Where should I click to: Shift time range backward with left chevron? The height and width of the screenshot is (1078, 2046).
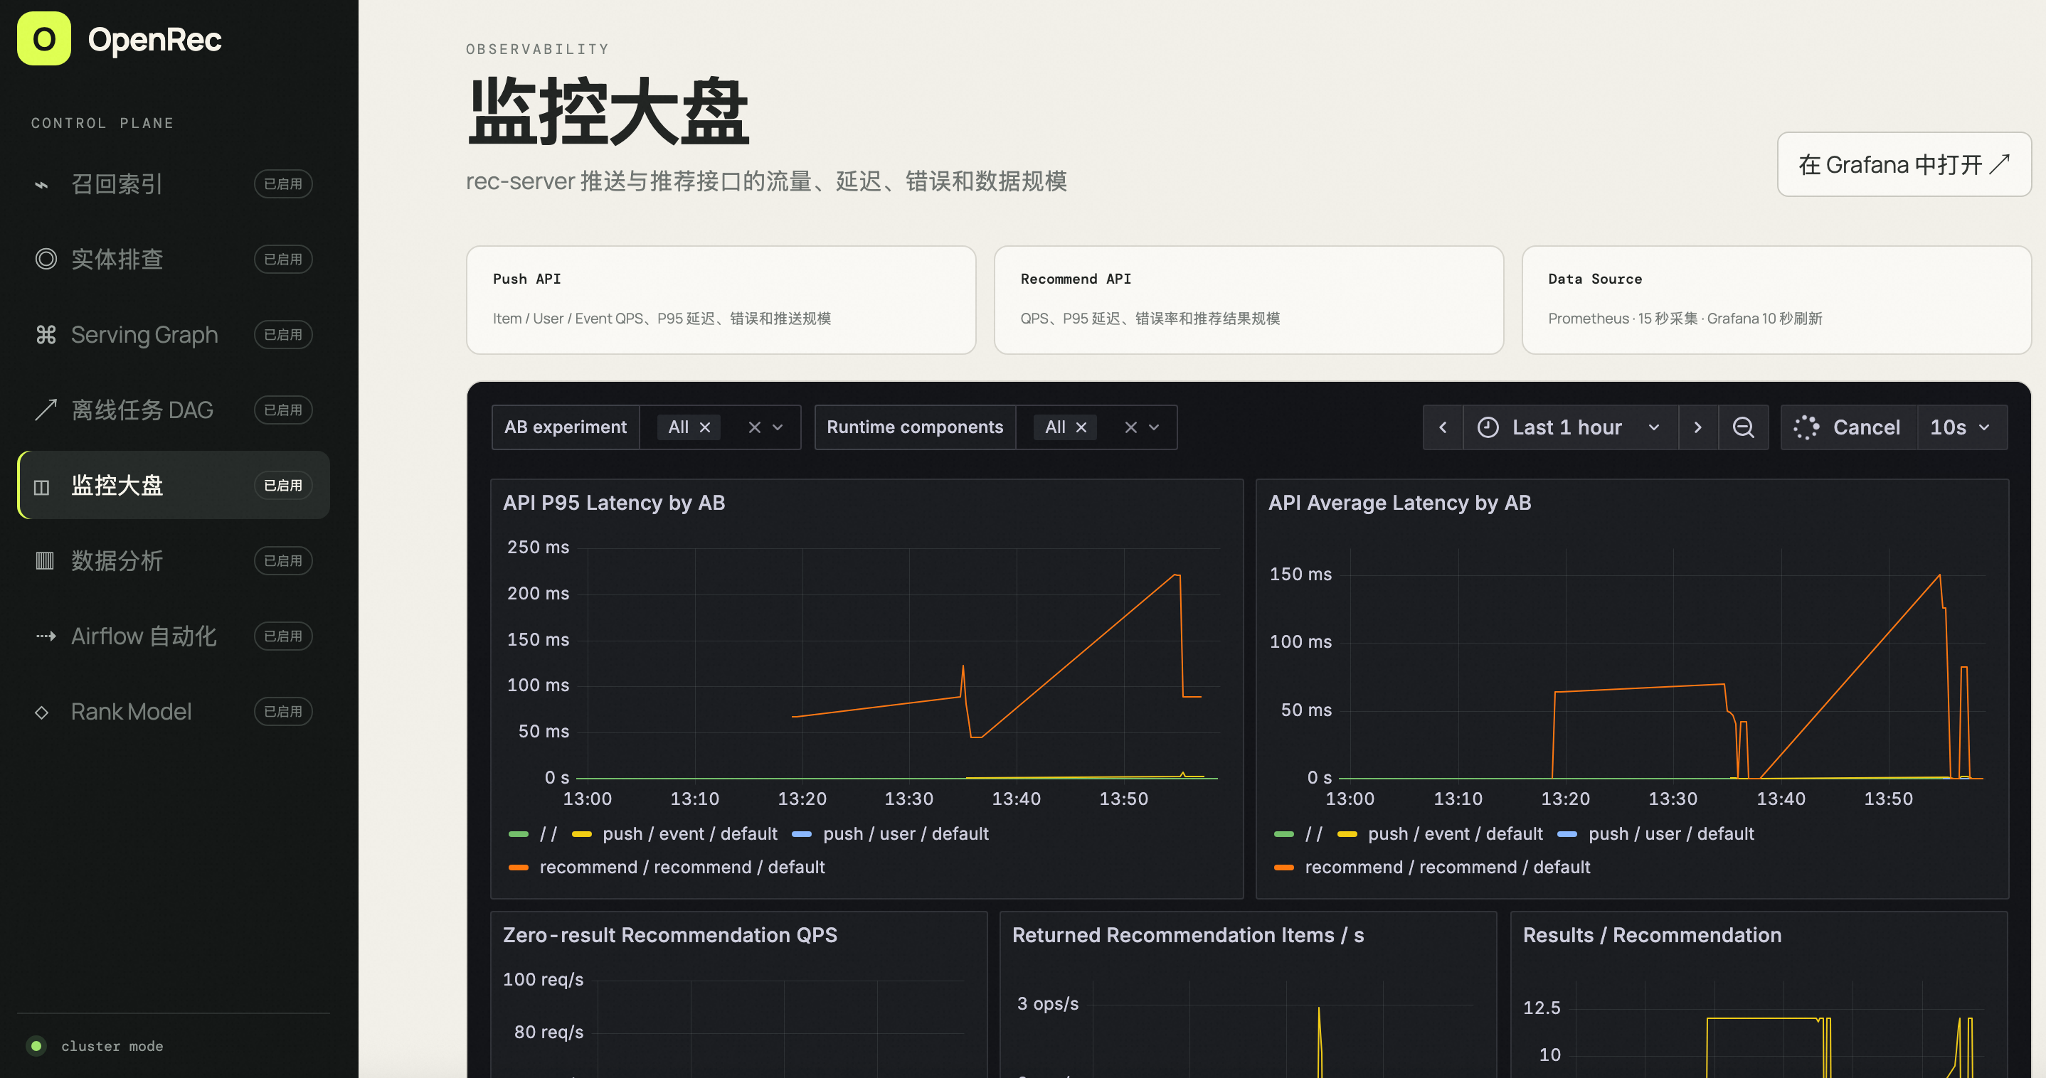tap(1443, 427)
